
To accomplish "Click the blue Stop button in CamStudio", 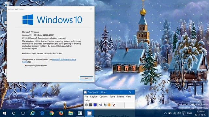I will [95, 105].
